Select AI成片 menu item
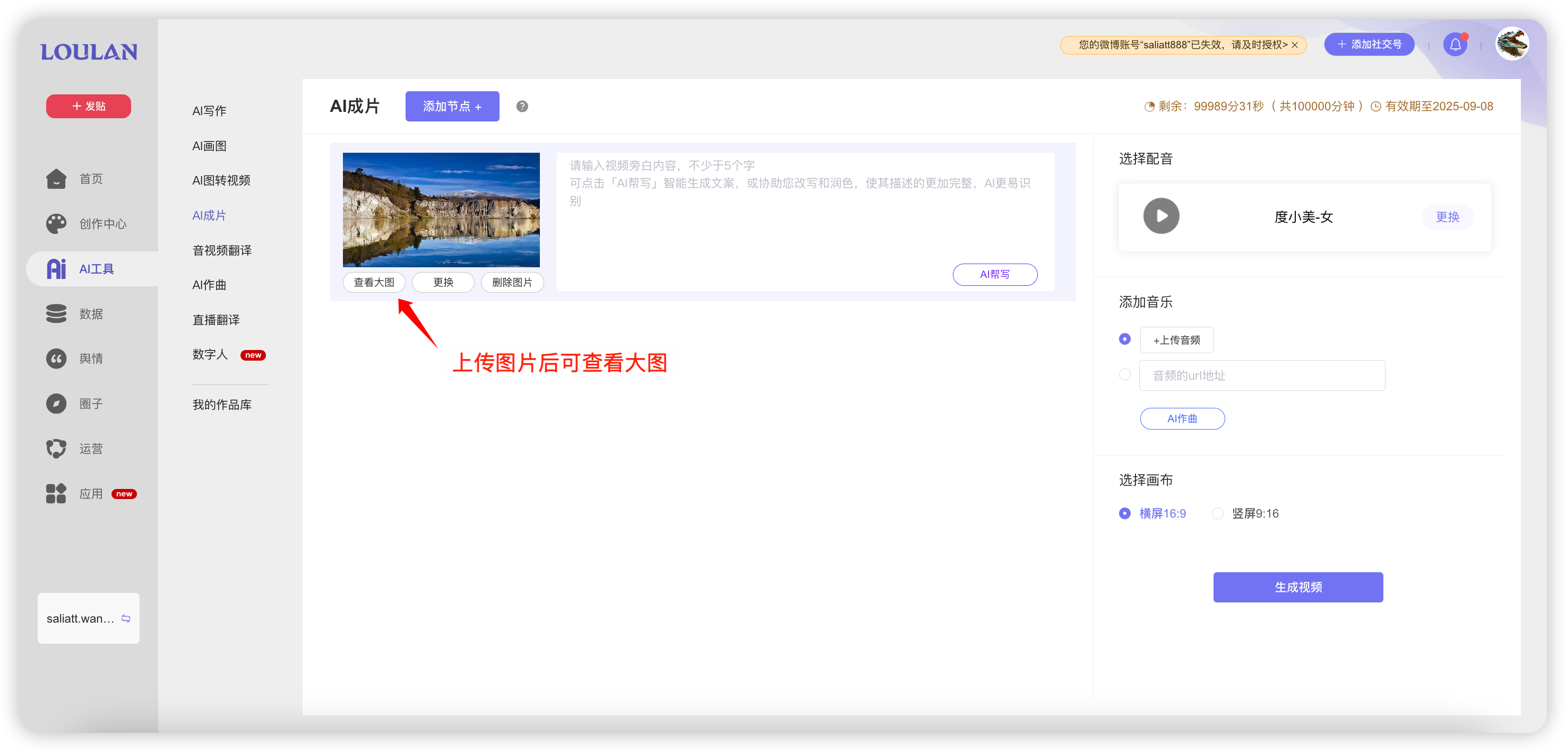Screen dimensions: 1566x752 point(209,216)
